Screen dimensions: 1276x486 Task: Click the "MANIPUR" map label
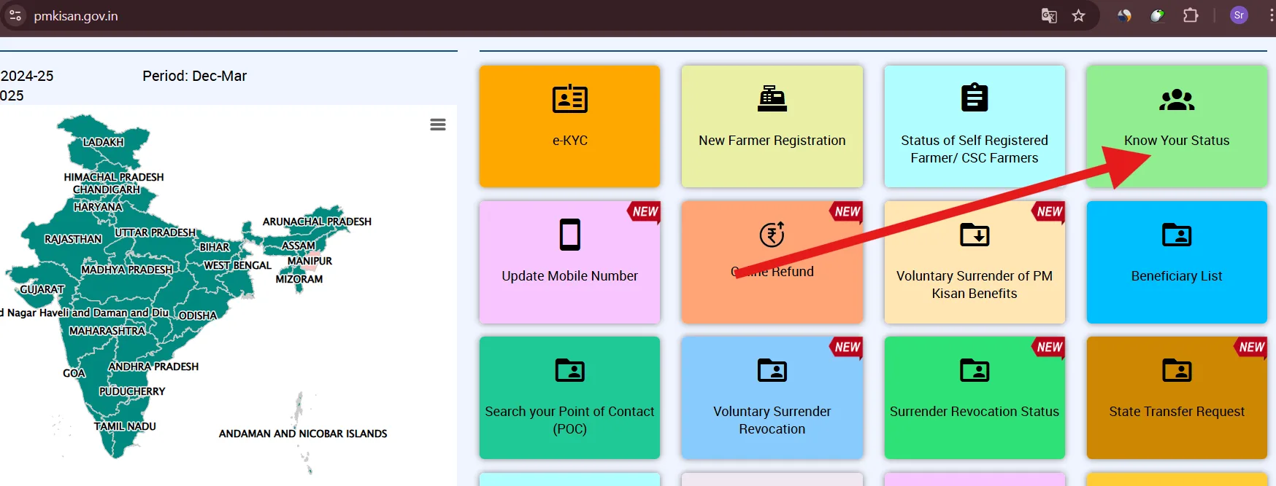point(310,261)
